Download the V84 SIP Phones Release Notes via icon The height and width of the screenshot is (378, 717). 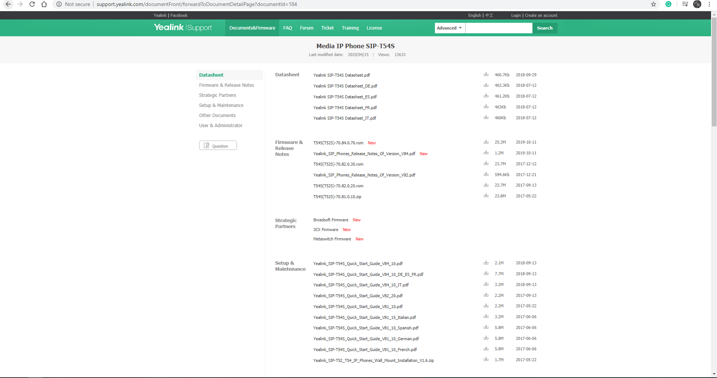[x=486, y=153]
